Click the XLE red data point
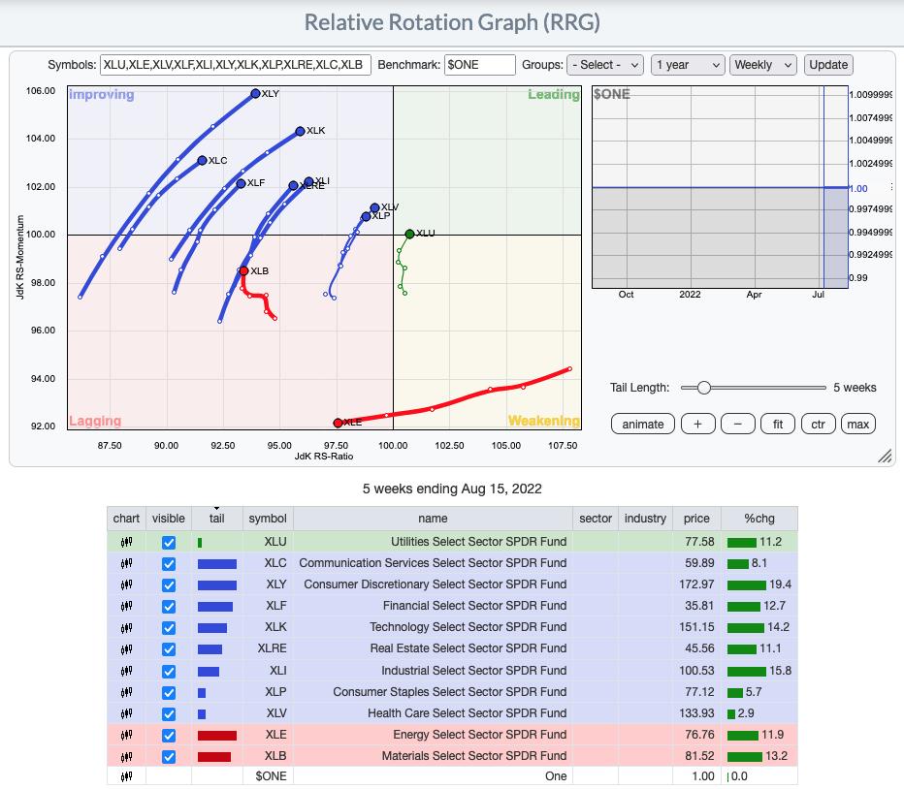The image size is (904, 789). (x=338, y=423)
